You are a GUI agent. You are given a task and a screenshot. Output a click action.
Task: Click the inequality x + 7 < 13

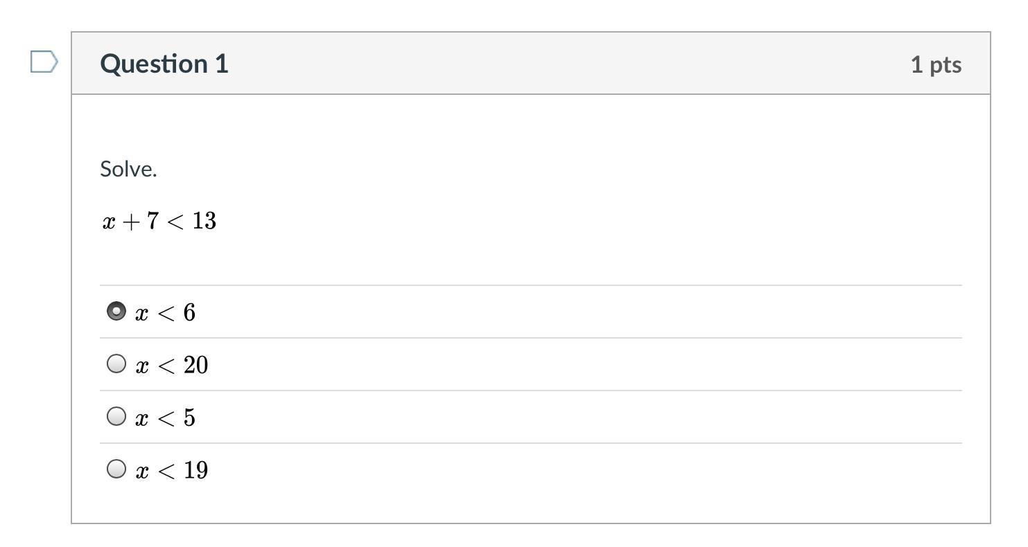point(159,222)
